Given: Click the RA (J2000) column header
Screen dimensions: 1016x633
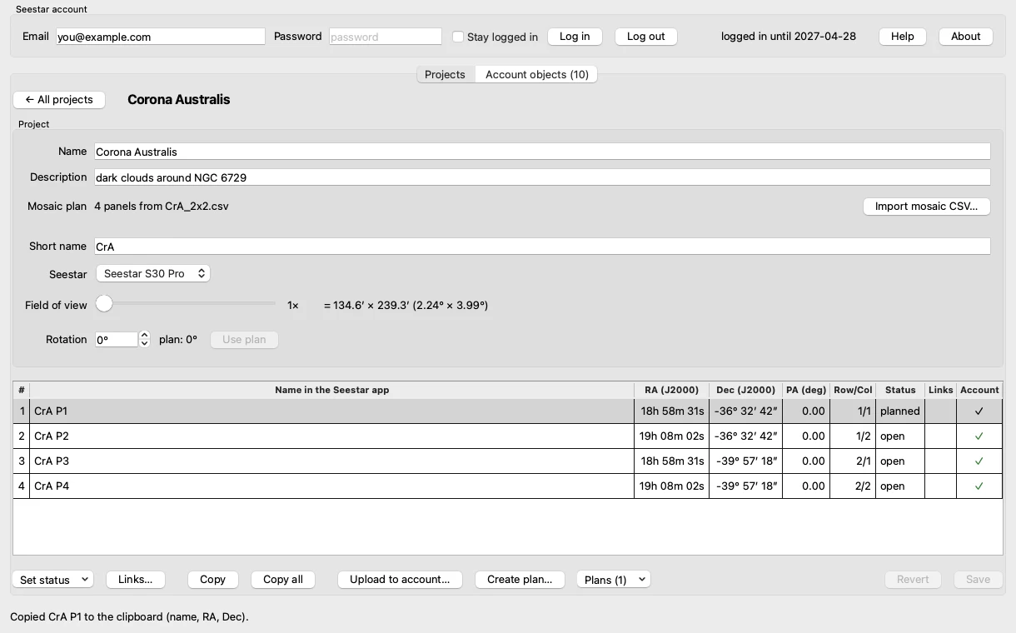Looking at the screenshot, I should 672,390.
